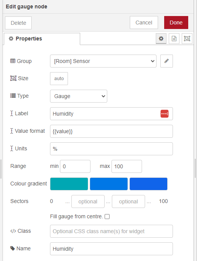This screenshot has width=197, height=261.
Task: Click the red icon in Label field
Action: click(x=165, y=114)
